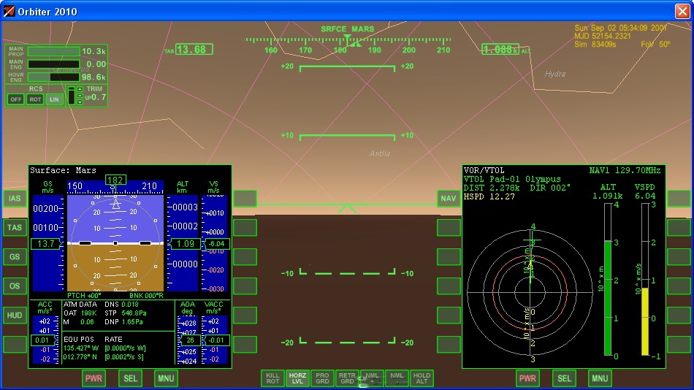
Task: Click the FoV 50° readout
Action: click(x=655, y=45)
